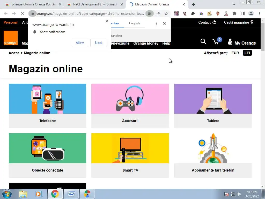Click the page vertical scrollbar thumb
The width and height of the screenshot is (265, 199).
tap(263, 37)
